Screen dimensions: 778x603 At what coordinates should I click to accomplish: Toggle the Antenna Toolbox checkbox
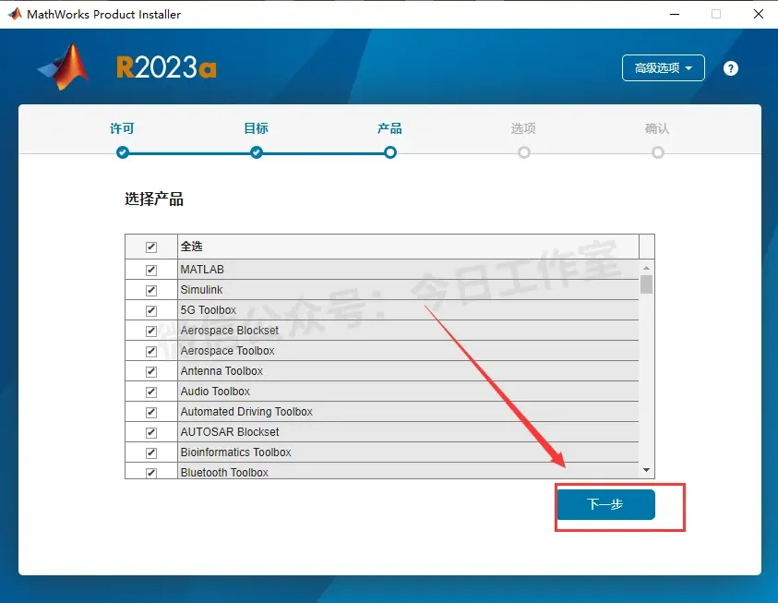[x=151, y=372]
